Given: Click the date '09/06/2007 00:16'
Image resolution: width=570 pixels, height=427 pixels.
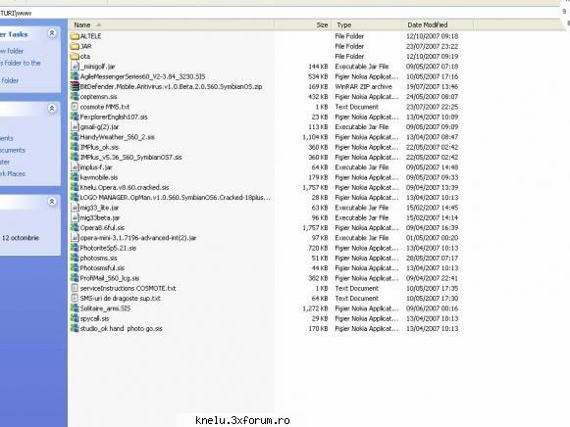Looking at the screenshot, I should (433, 308).
